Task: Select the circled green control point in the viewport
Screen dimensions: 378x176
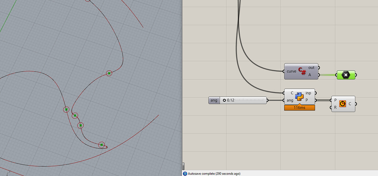Action: [109, 73]
